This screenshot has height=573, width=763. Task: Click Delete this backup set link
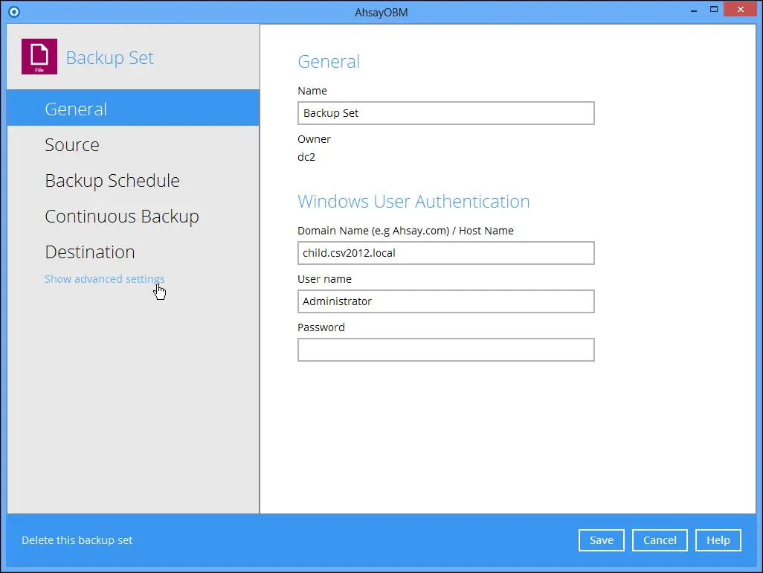pyautogui.click(x=77, y=540)
